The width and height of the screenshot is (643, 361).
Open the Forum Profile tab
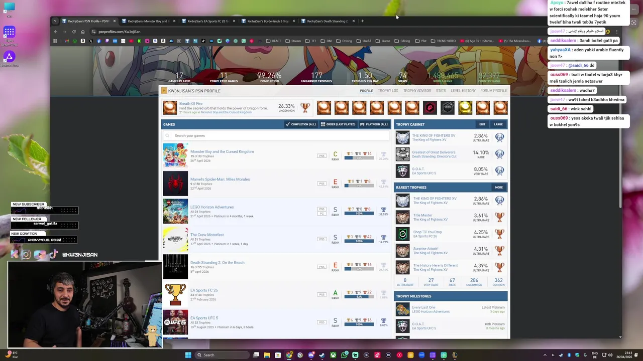click(493, 91)
